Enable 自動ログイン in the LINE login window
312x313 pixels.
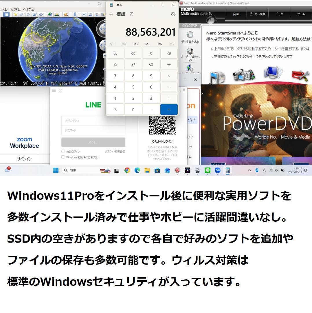[63, 151]
